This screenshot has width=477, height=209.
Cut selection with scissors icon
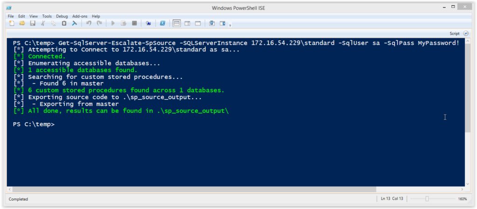tap(43, 23)
